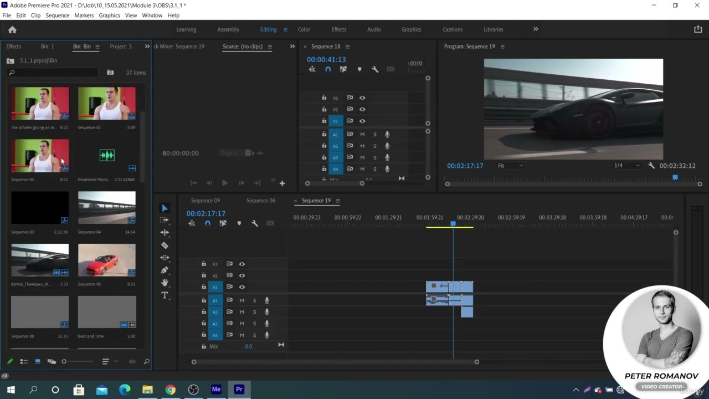This screenshot has width=709, height=399.
Task: Choose the Type tool
Action: (x=165, y=295)
